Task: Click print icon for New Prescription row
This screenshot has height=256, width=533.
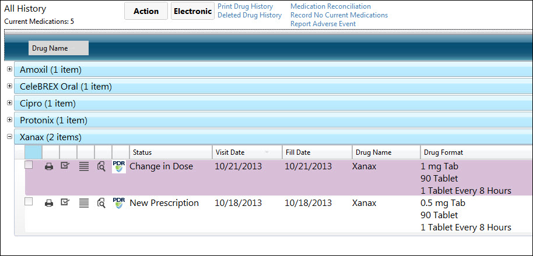Action: 50,204
